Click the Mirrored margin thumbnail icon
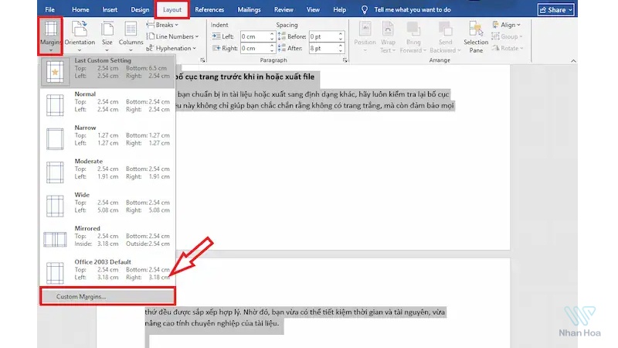Viewport: 618px width, 348px height. point(55,240)
